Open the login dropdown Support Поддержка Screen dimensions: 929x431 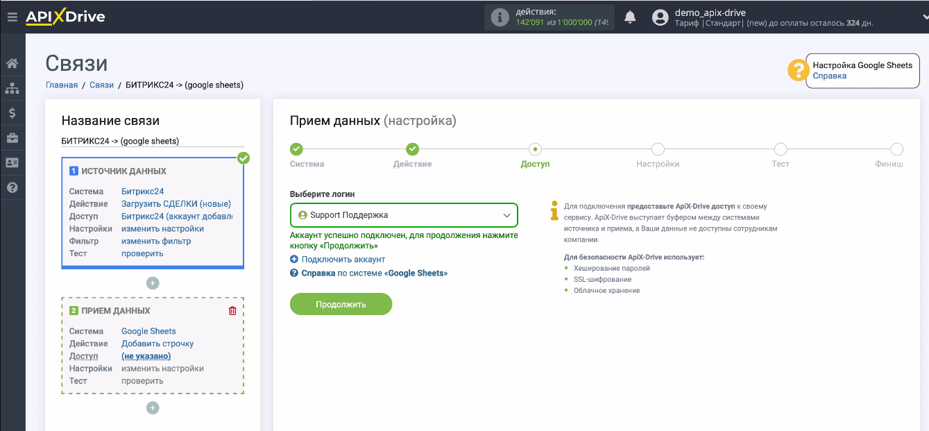pos(404,215)
